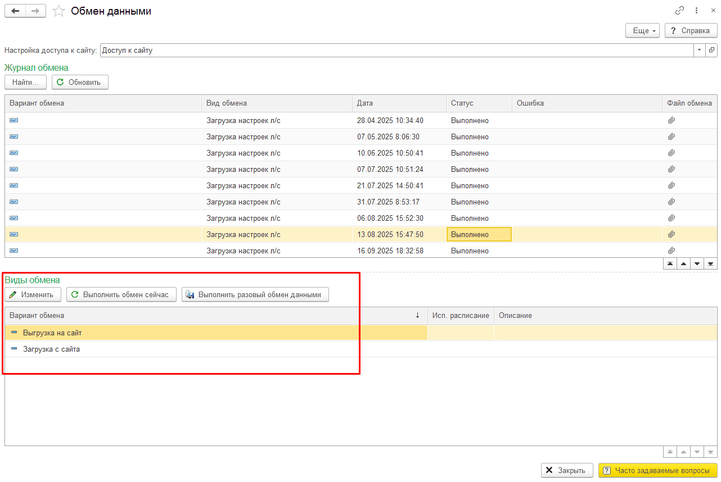Click Выполнить обмен сейчас button
The image size is (721, 482).
click(x=121, y=294)
